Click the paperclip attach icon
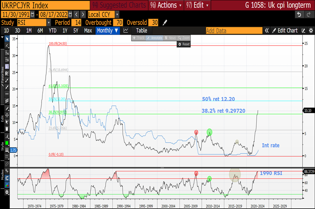This screenshot has width=315, height=209. click(7, 164)
